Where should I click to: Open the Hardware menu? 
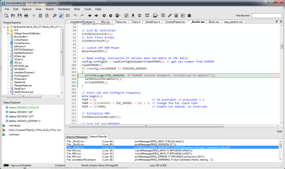pos(64,9)
